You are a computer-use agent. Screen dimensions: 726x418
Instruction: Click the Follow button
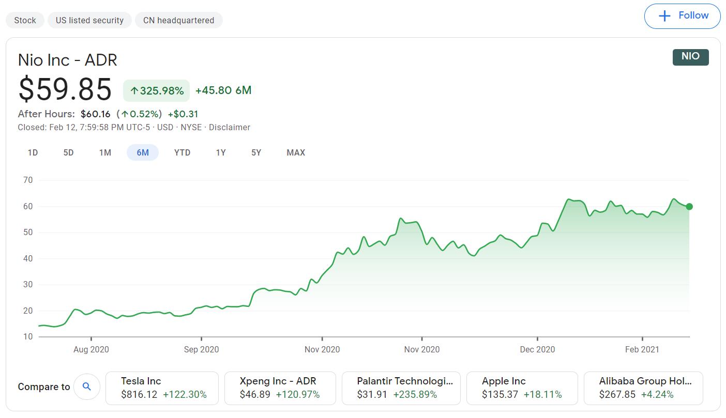click(x=682, y=16)
